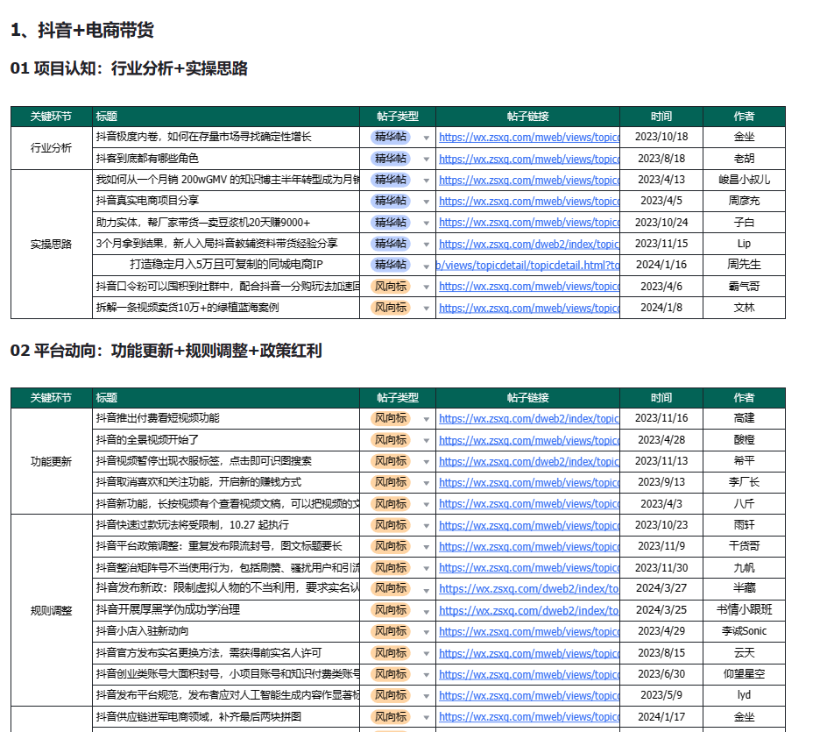This screenshot has width=834, height=732.
Task: Select date cell 2023/10/18
Action: 661,137
